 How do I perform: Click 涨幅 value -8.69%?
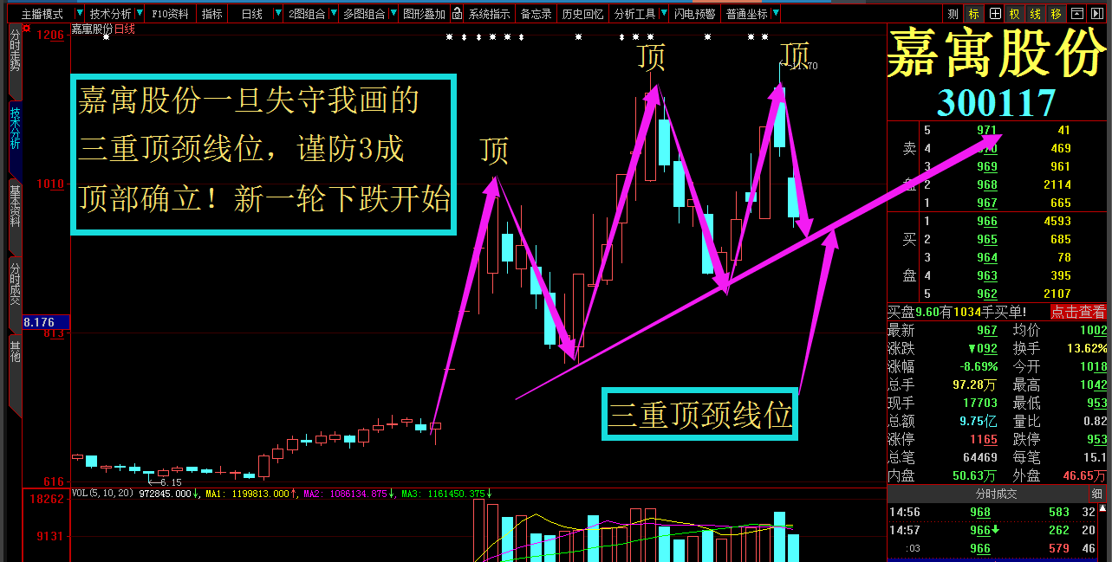click(x=978, y=366)
